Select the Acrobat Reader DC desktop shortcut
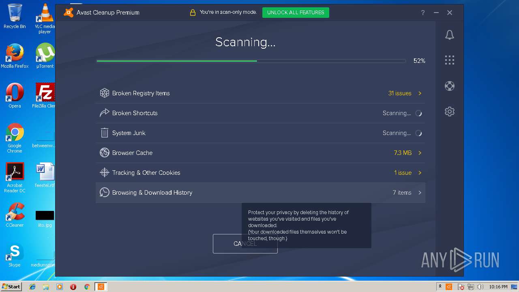This screenshot has width=519, height=292. coord(15,178)
